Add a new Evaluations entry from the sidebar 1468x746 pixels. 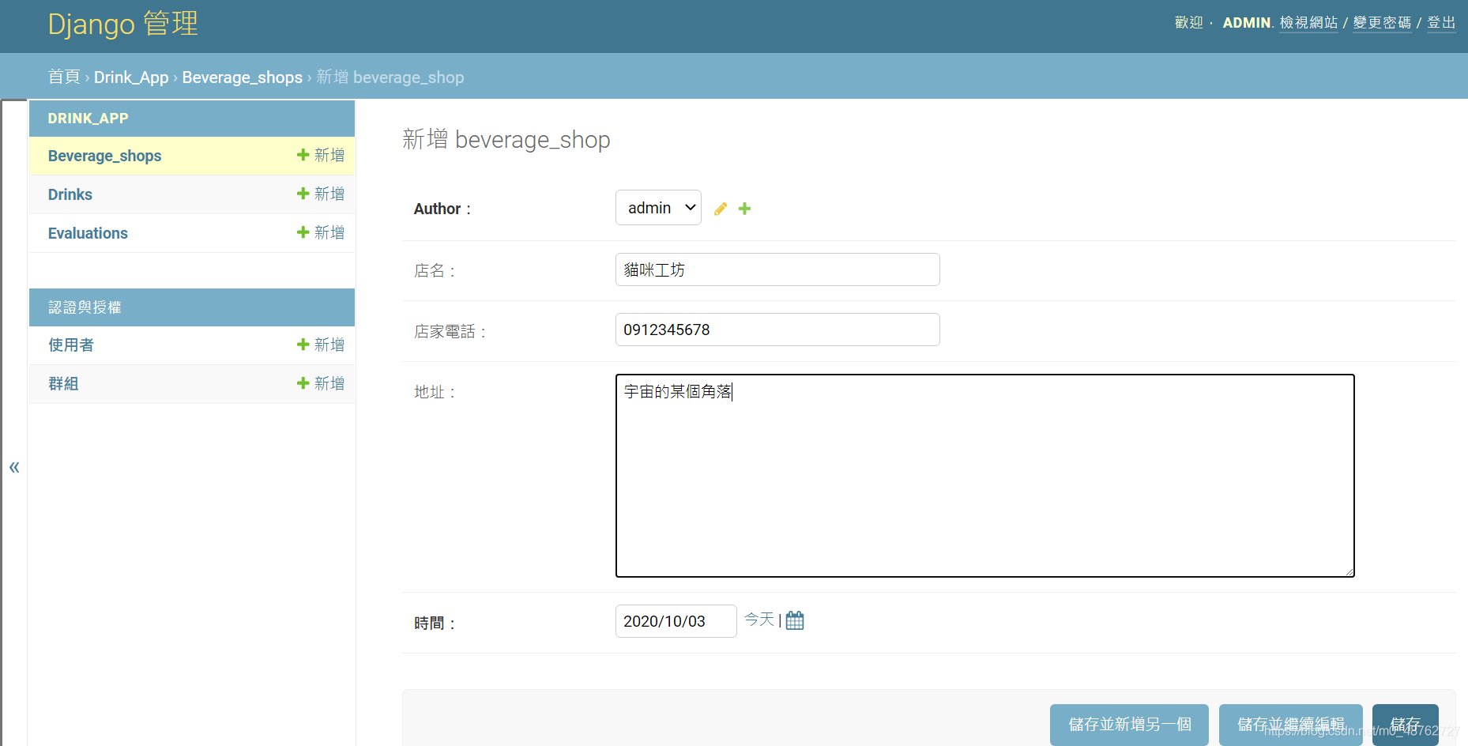point(321,232)
